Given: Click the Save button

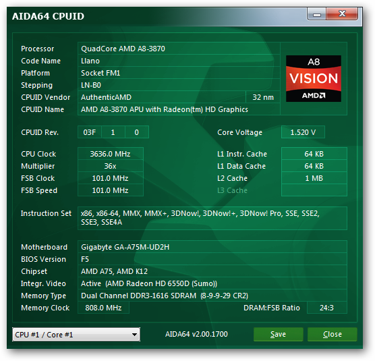Looking at the screenshot, I should pos(278,334).
